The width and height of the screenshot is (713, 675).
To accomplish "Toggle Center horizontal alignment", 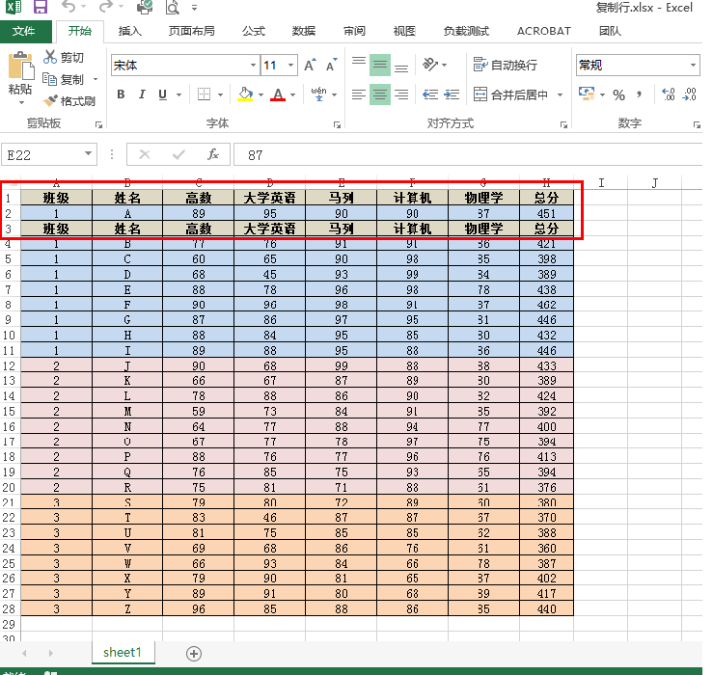I will (380, 94).
